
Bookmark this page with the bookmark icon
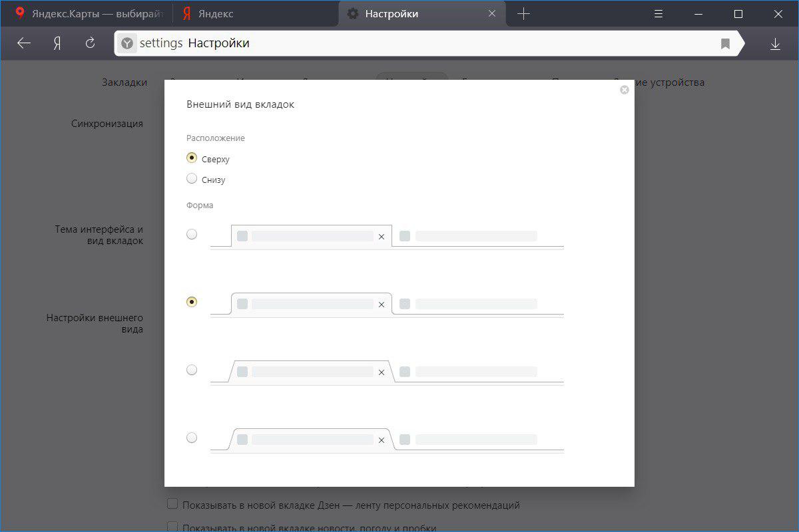click(x=725, y=44)
